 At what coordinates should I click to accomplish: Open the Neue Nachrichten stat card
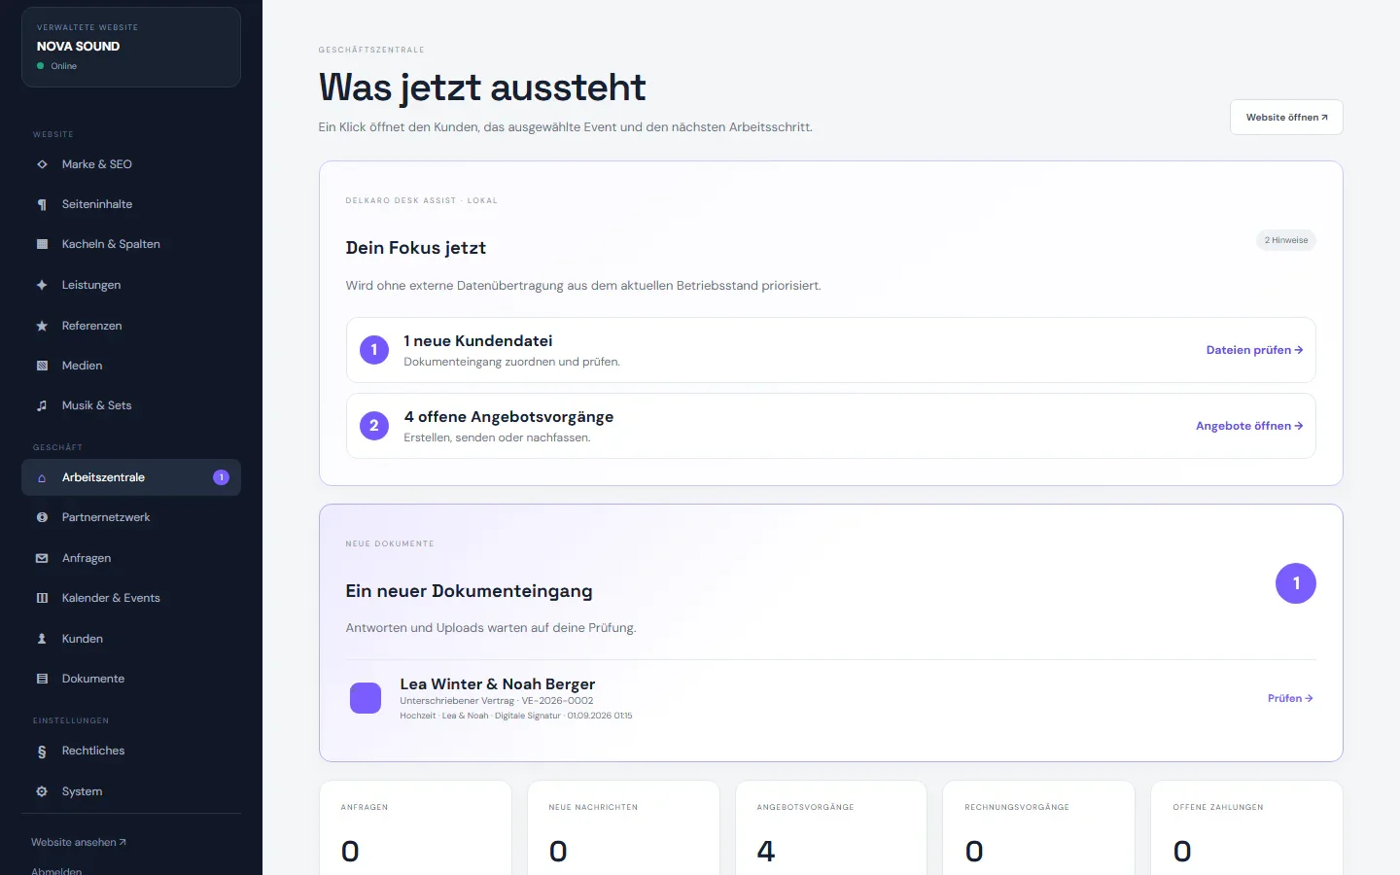[623, 827]
